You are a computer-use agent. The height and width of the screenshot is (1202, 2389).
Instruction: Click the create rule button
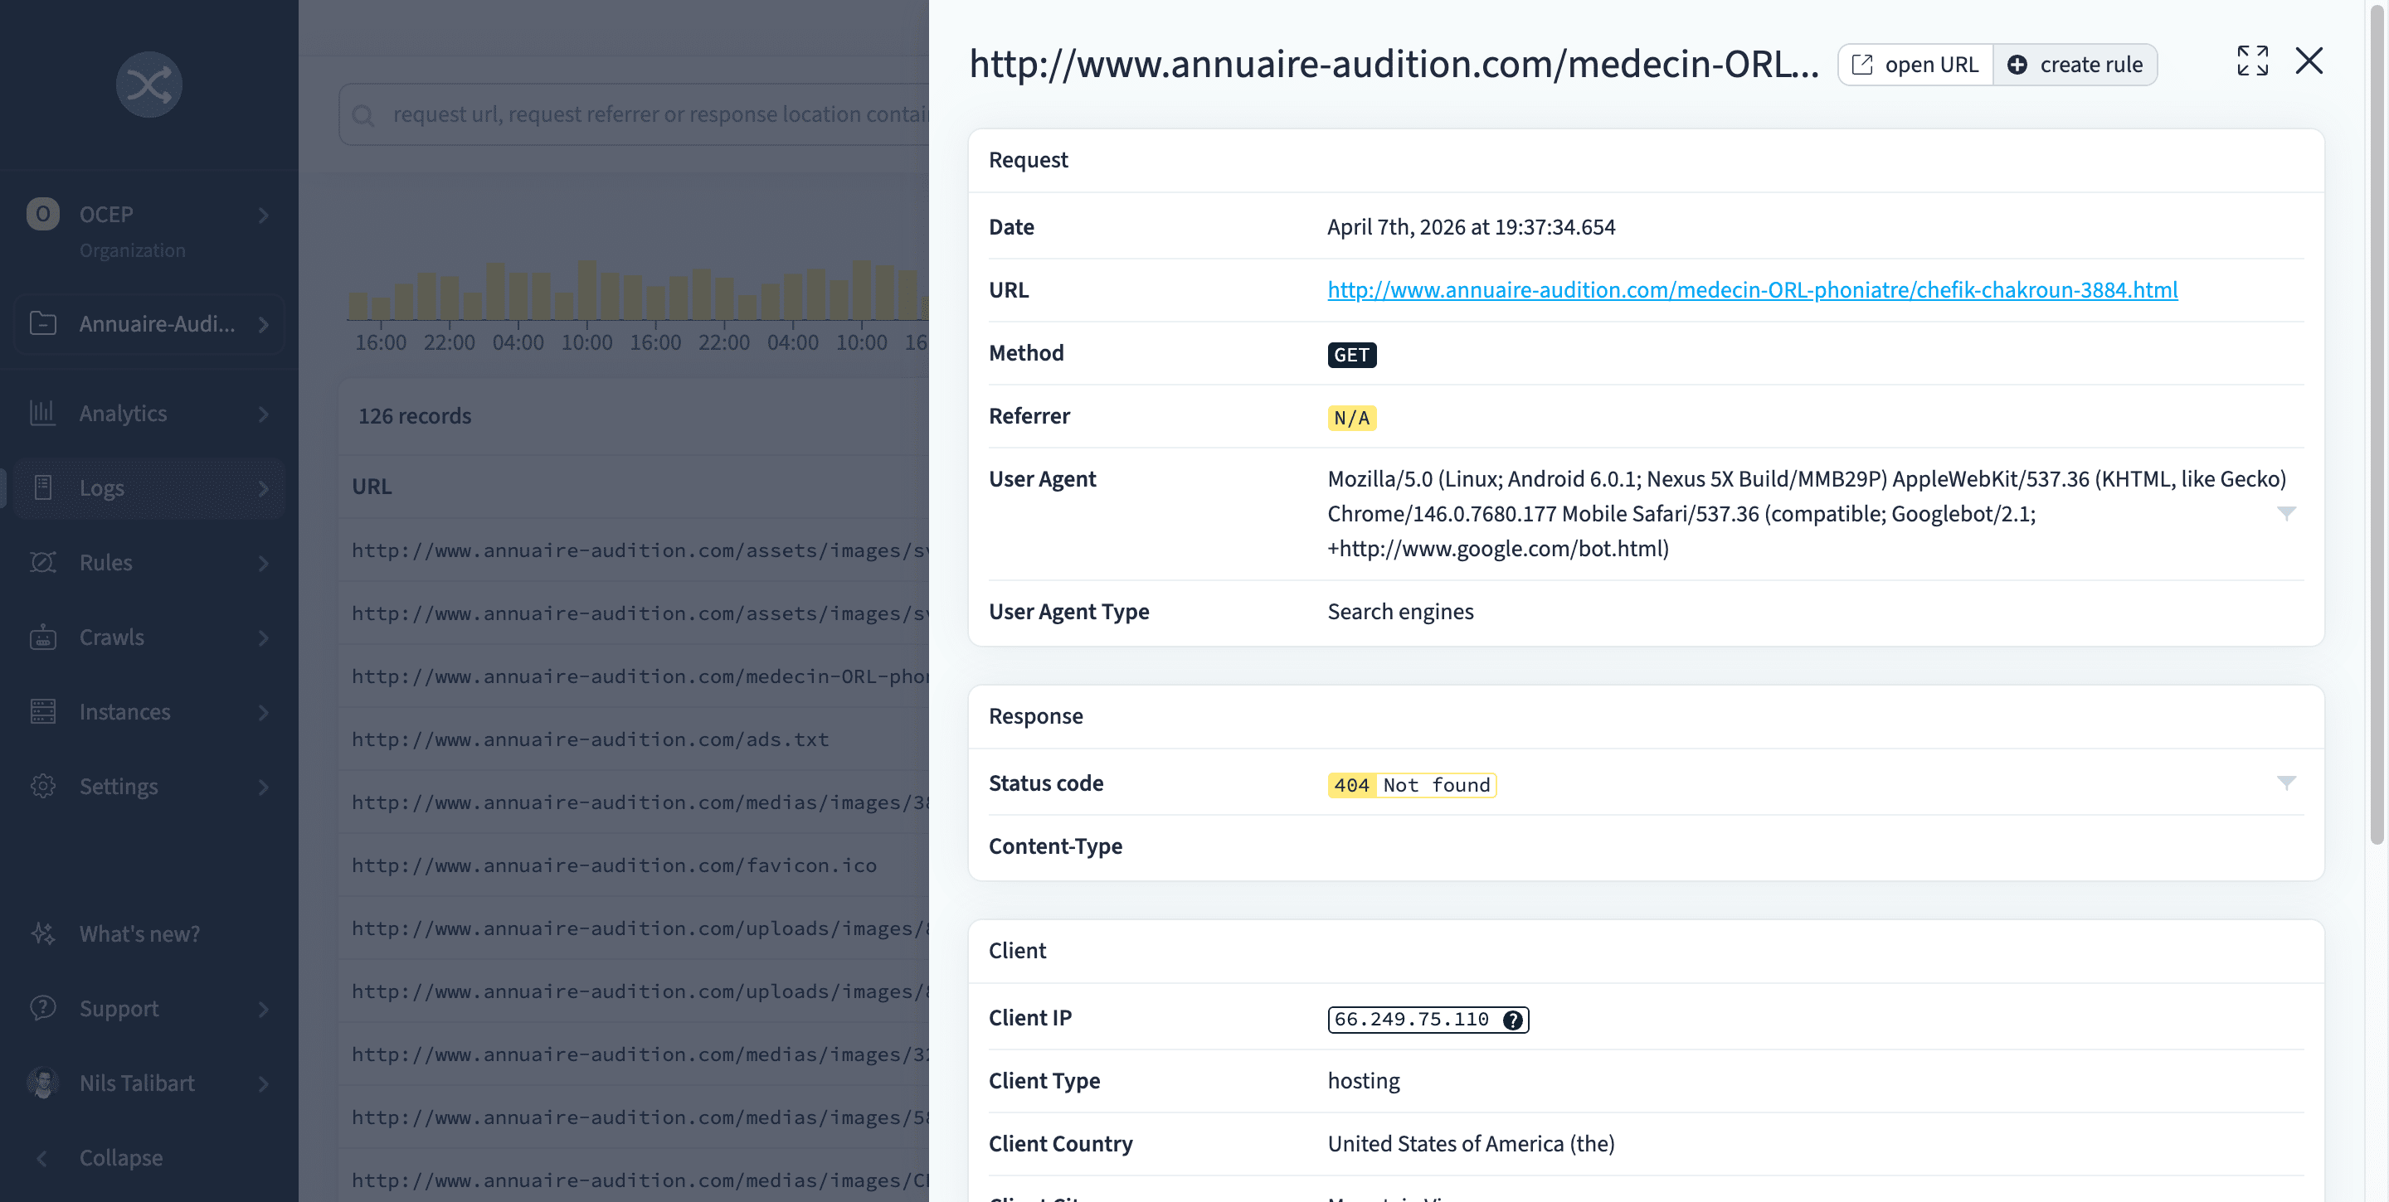pos(2075,65)
